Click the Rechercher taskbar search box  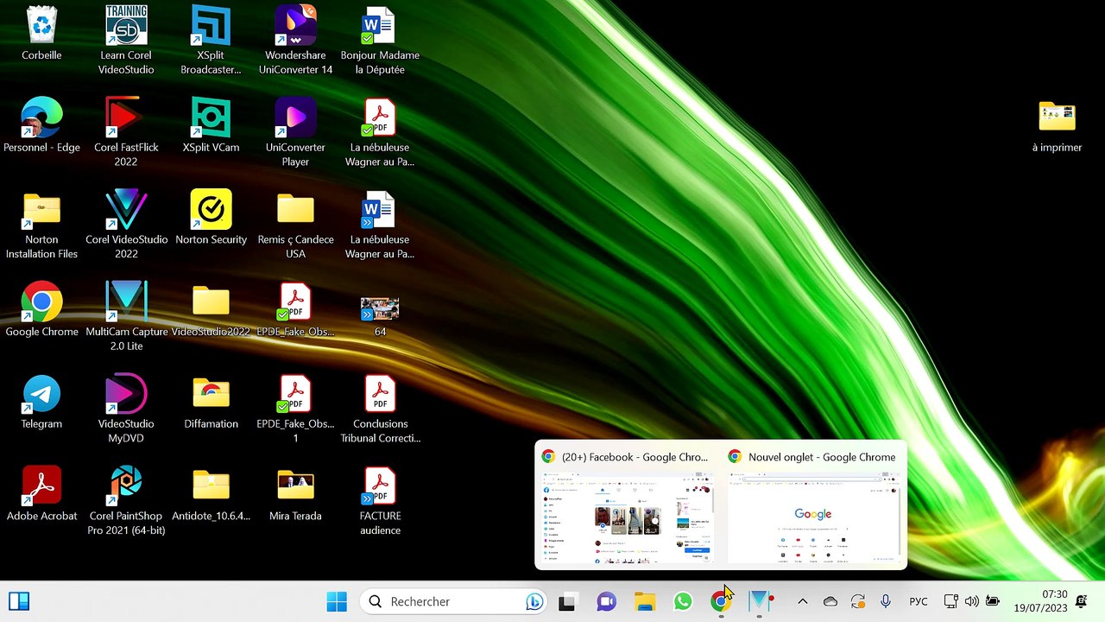click(454, 601)
